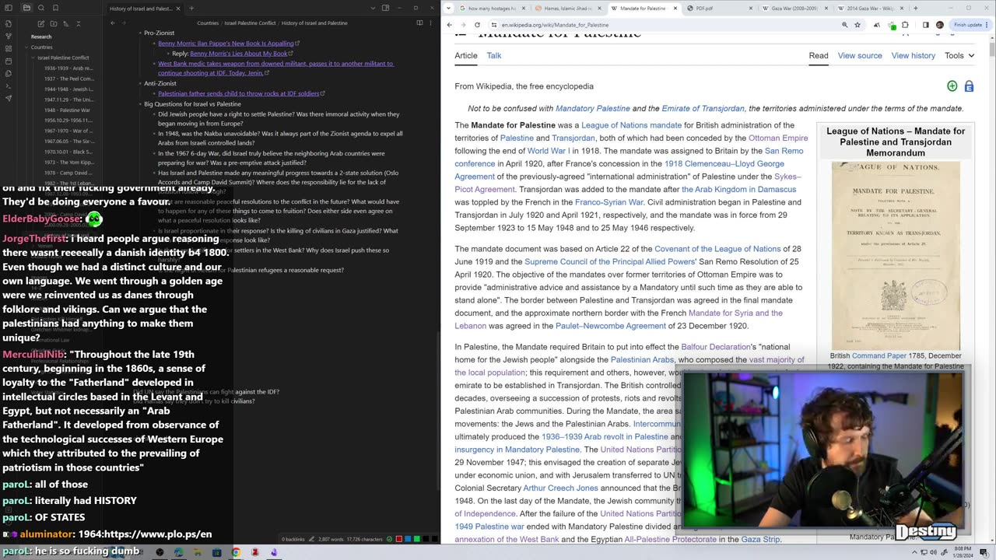The width and height of the screenshot is (996, 560).
Task: Switch to 2014 Gaza War Chrome tab
Action: [x=869, y=9]
